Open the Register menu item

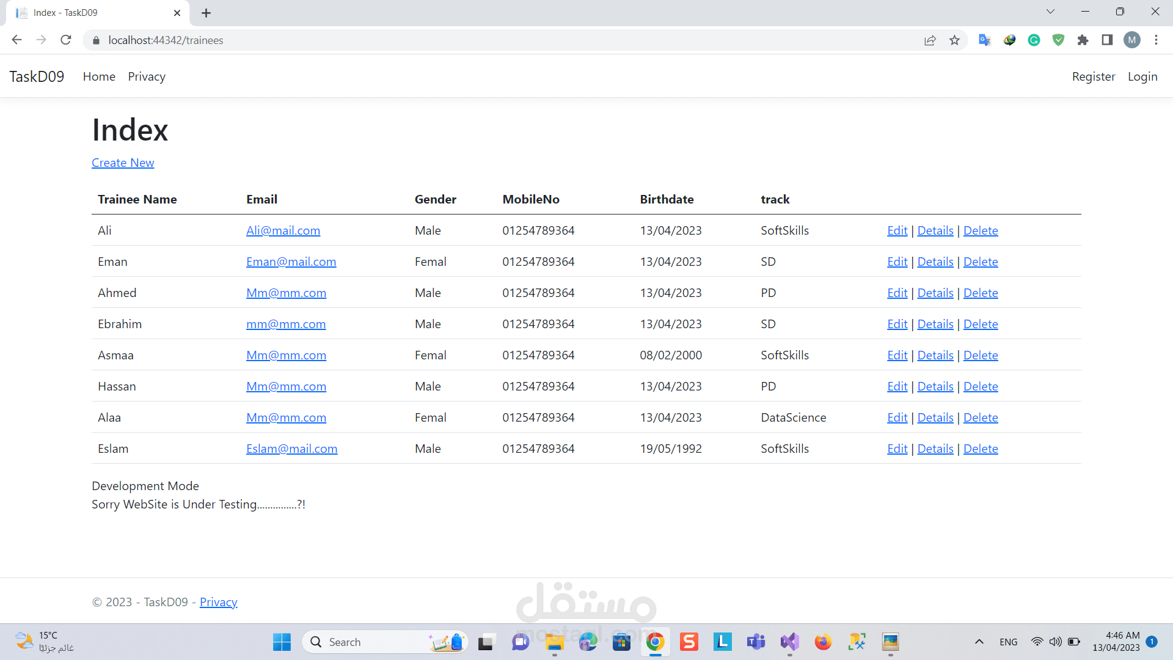tap(1094, 76)
